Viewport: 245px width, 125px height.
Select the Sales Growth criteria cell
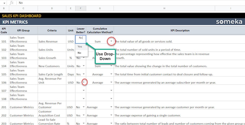point(52,56)
